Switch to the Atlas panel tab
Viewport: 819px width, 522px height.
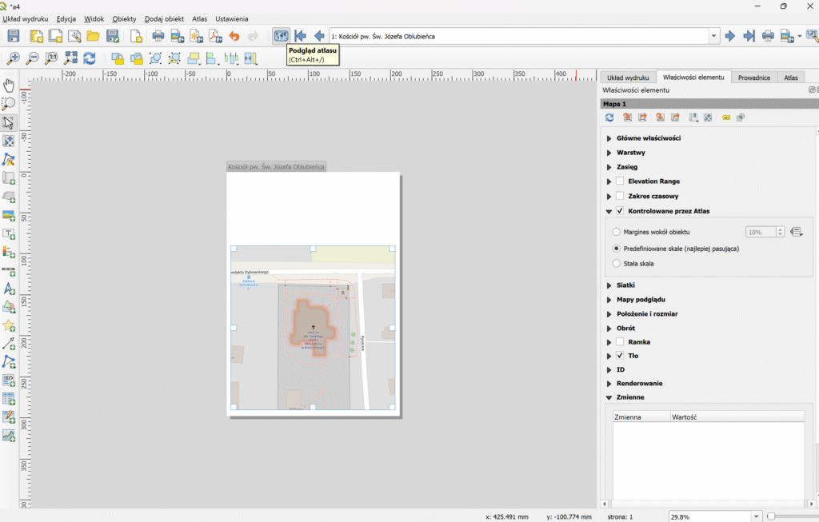790,78
